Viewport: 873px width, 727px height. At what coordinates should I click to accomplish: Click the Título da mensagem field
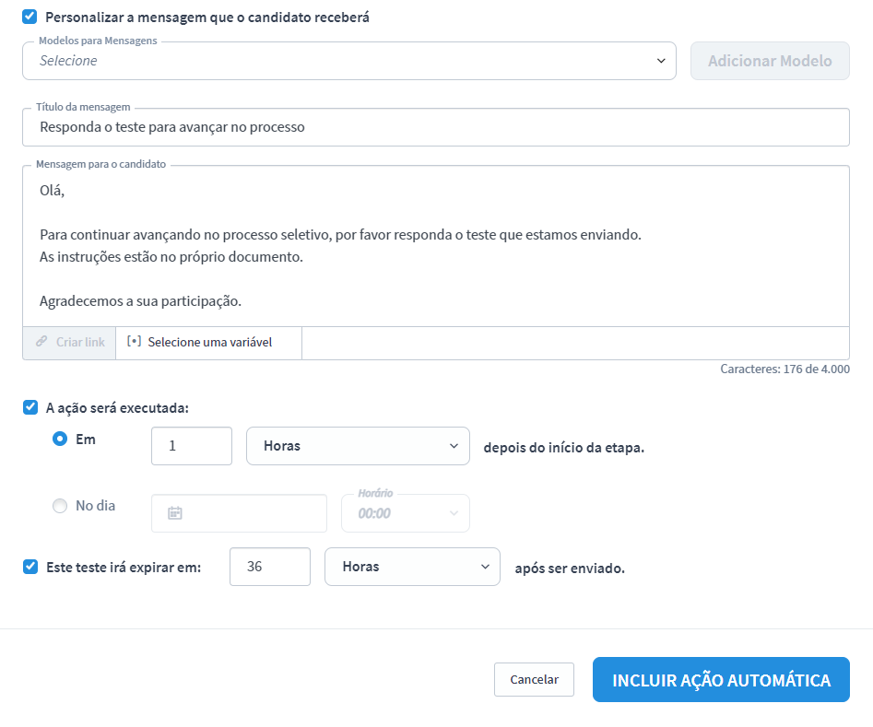tap(435, 127)
